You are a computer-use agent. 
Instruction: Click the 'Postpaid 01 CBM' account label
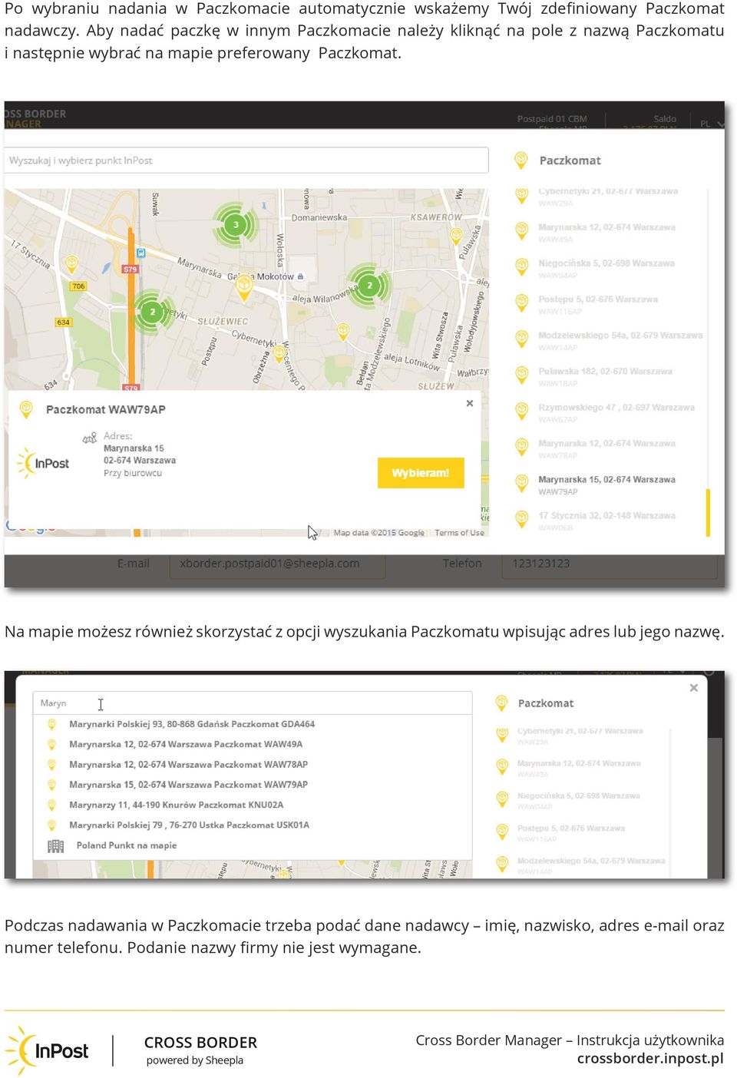(552, 119)
